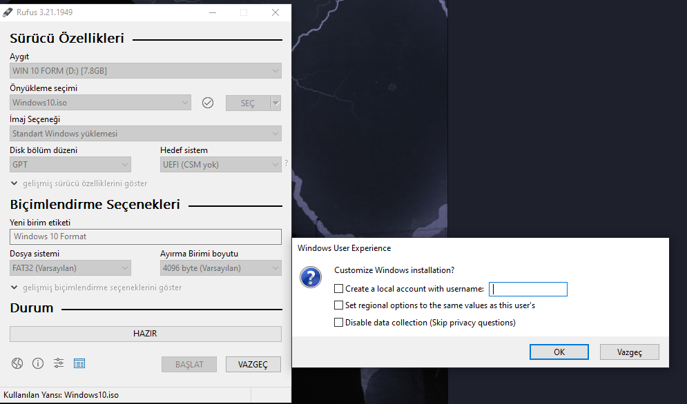Open the Aygıt device dropdown

146,71
